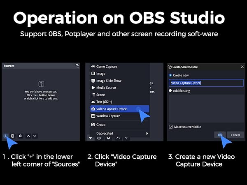The height and width of the screenshot is (185, 247).
Task: Click Video Capture Device menu item
Action: coord(120,109)
